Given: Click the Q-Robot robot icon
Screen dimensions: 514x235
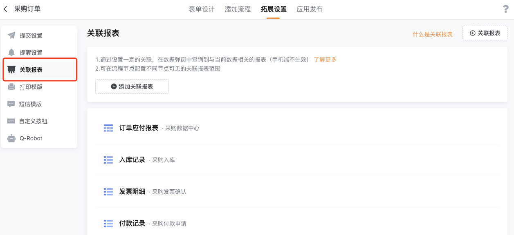Looking at the screenshot, I should coord(11,138).
